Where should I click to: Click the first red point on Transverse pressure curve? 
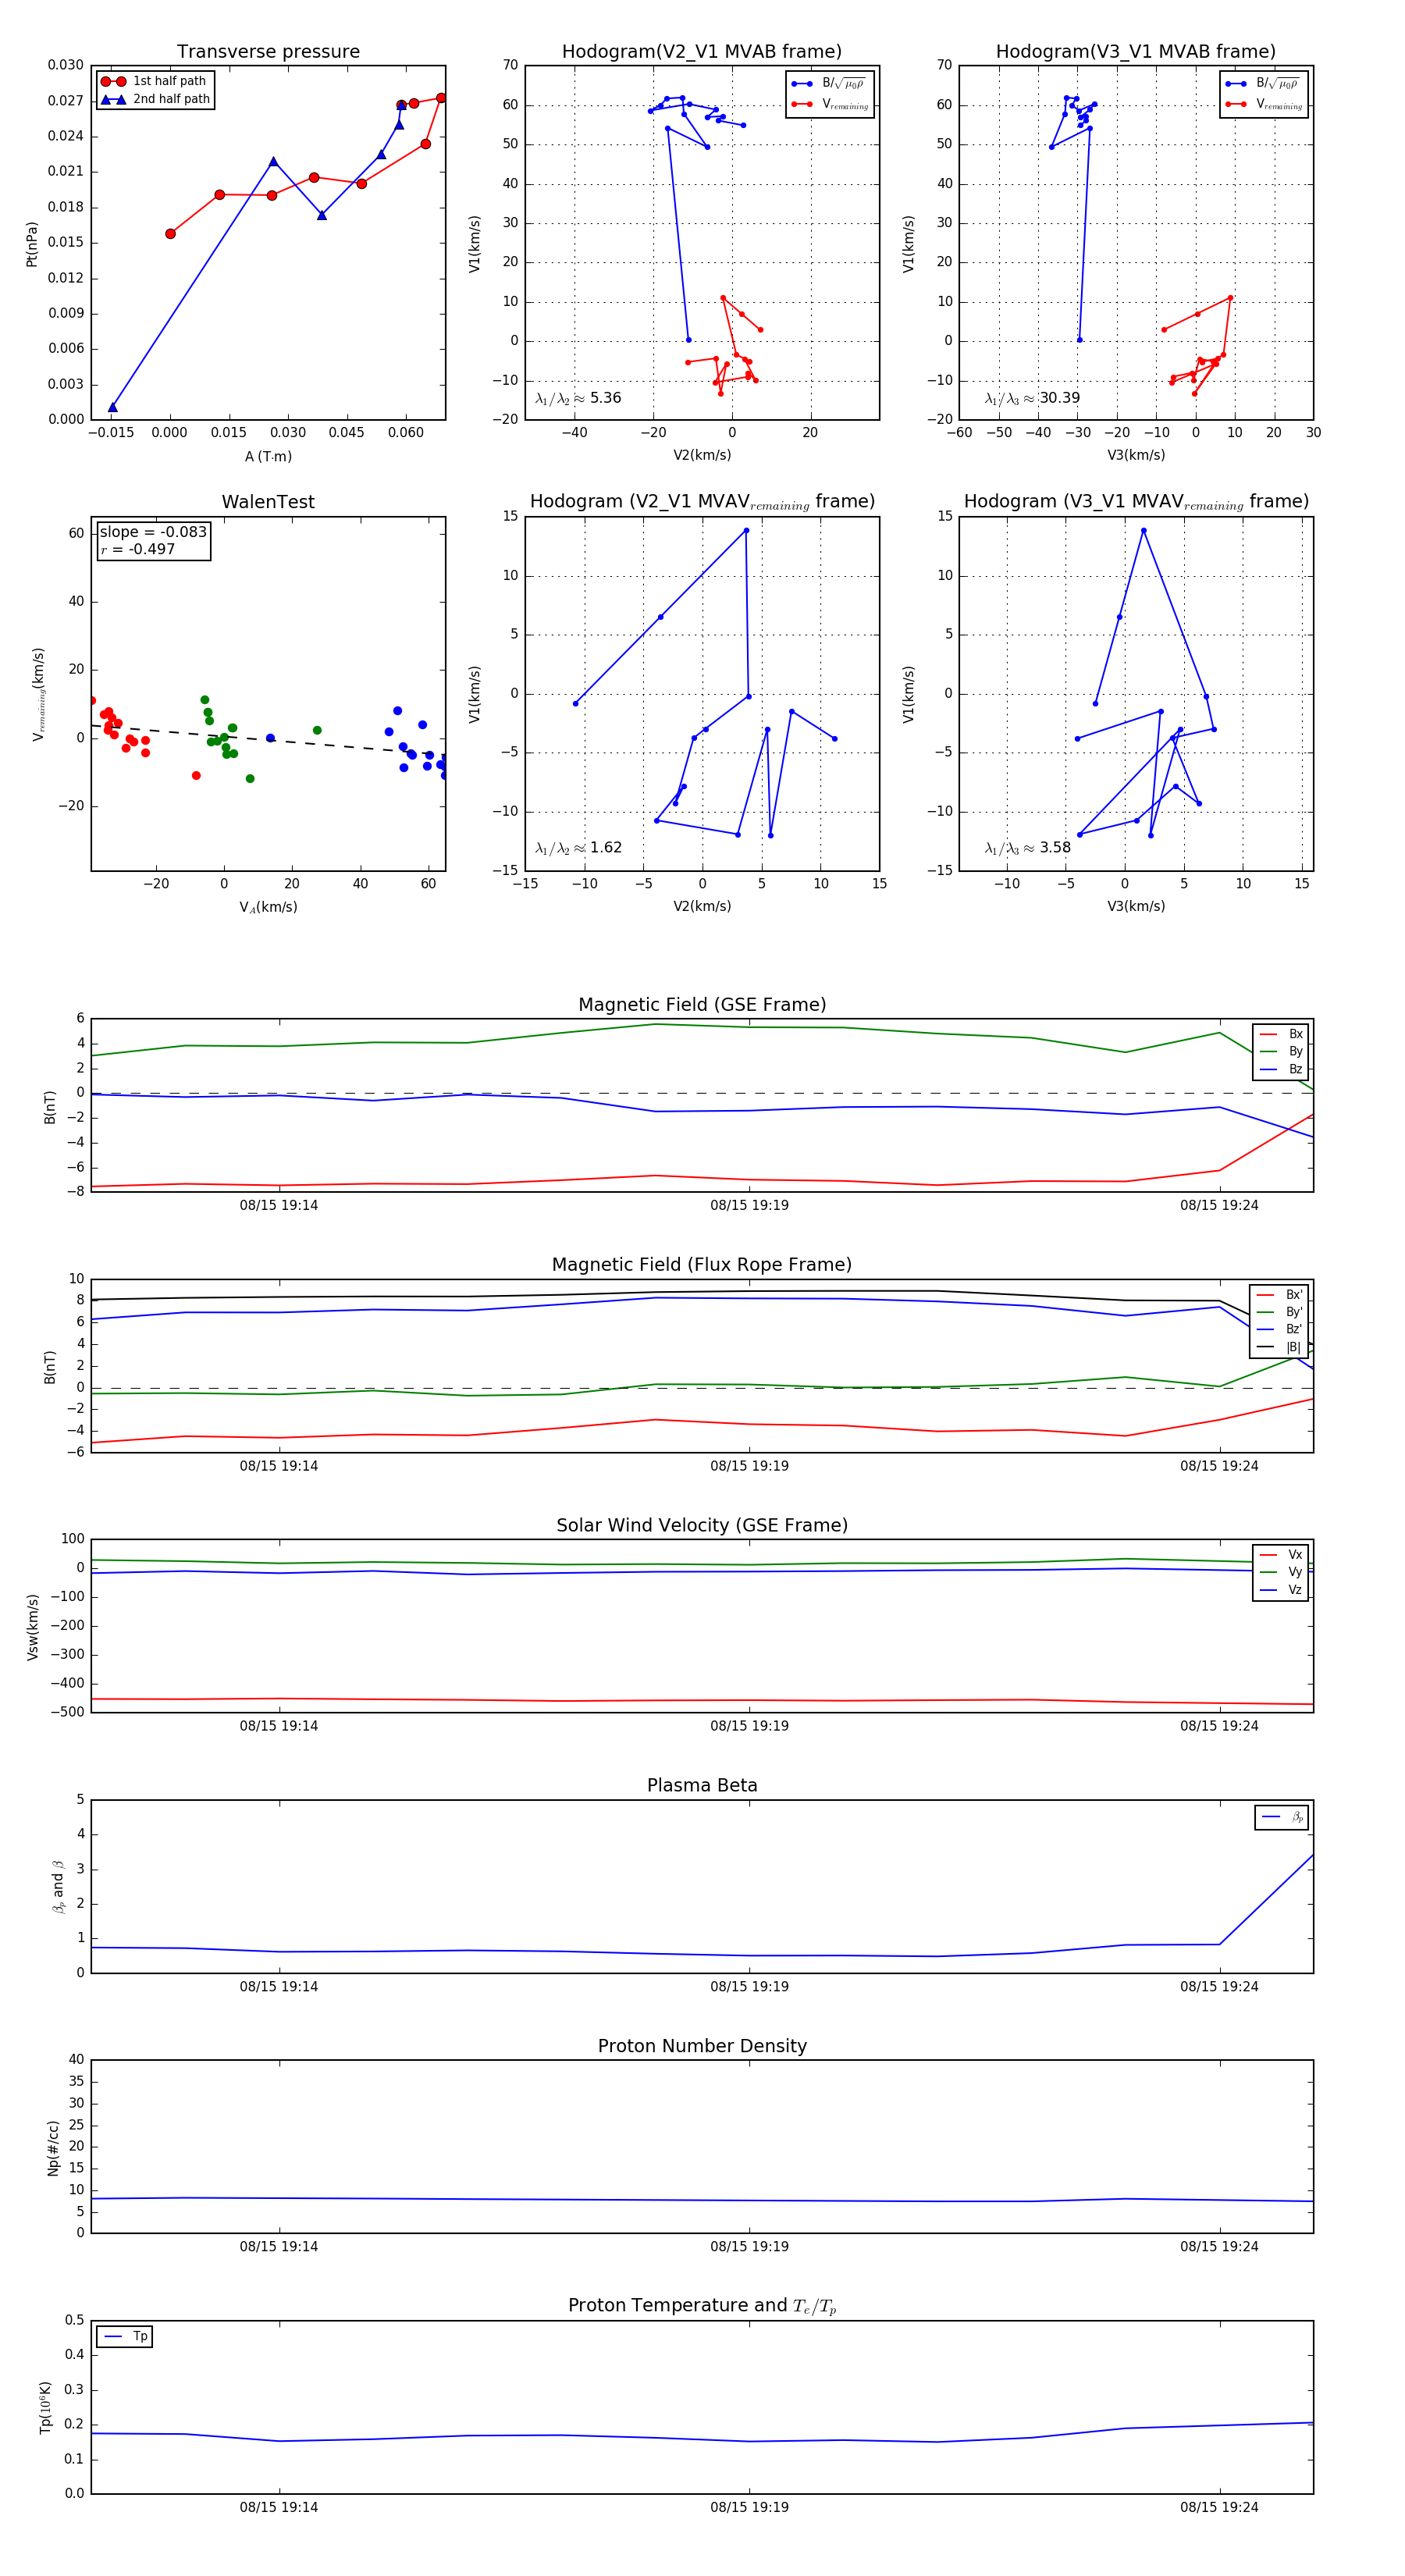point(170,234)
